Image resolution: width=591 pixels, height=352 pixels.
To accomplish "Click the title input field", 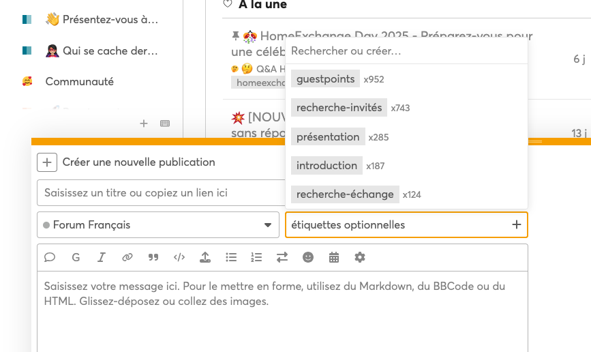I will [161, 193].
